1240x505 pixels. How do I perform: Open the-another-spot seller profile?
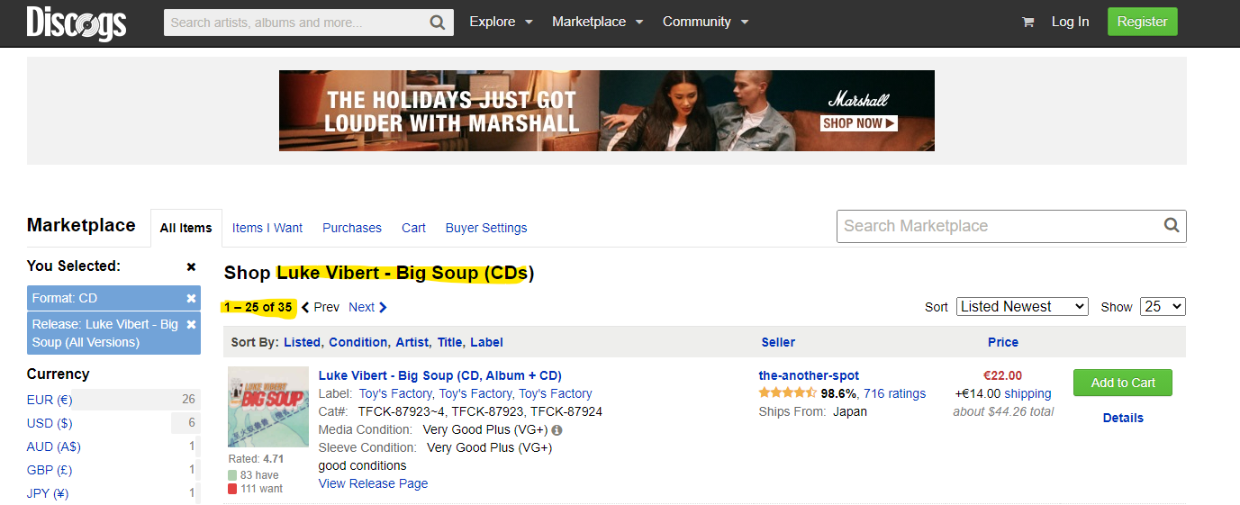coord(809,375)
